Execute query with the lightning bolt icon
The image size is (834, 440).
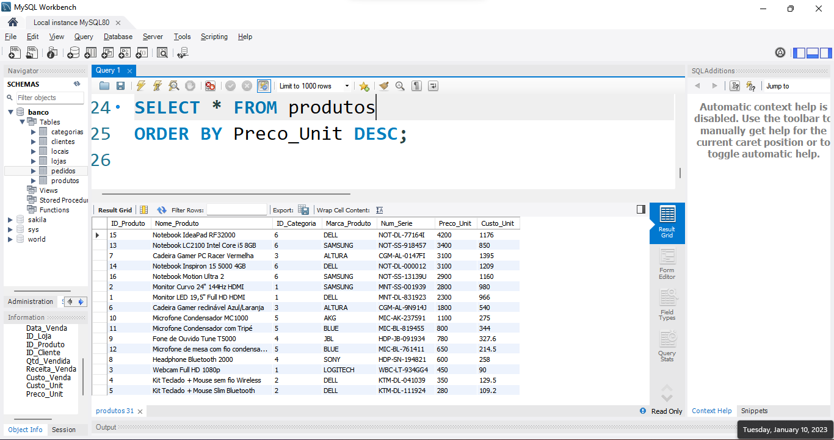point(141,86)
